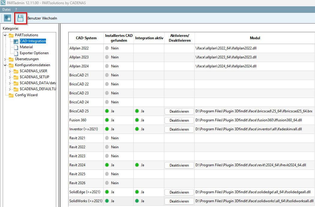The height and width of the screenshot is (207, 315).
Task: Collapse the Konfigurationsdateien tree node
Action: coord(5,65)
